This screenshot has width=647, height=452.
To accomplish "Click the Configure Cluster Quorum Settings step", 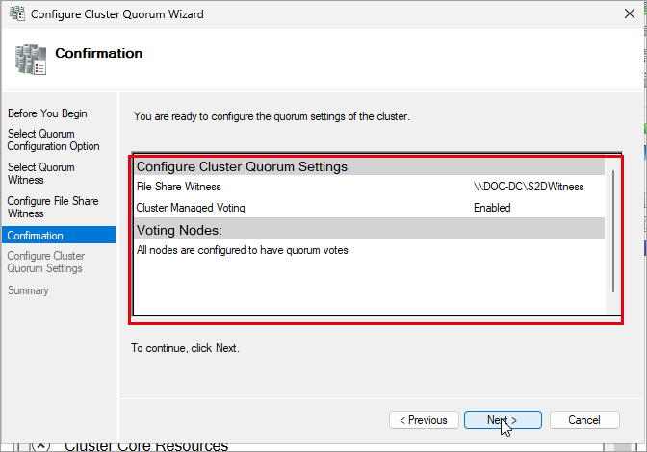I will click(46, 262).
